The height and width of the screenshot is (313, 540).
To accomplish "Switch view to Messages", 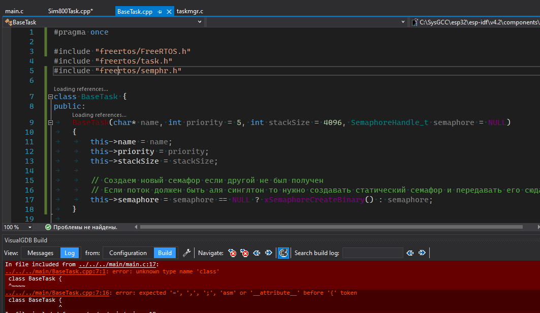I will [x=40, y=253].
